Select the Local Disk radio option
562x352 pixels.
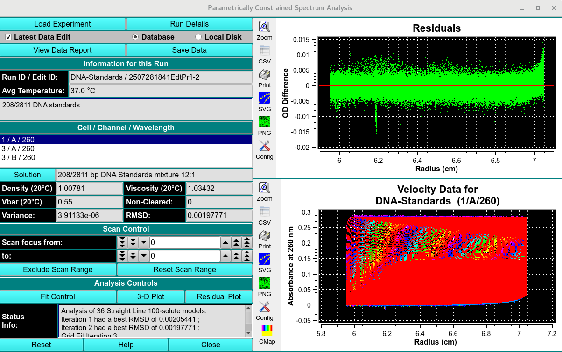pos(198,37)
